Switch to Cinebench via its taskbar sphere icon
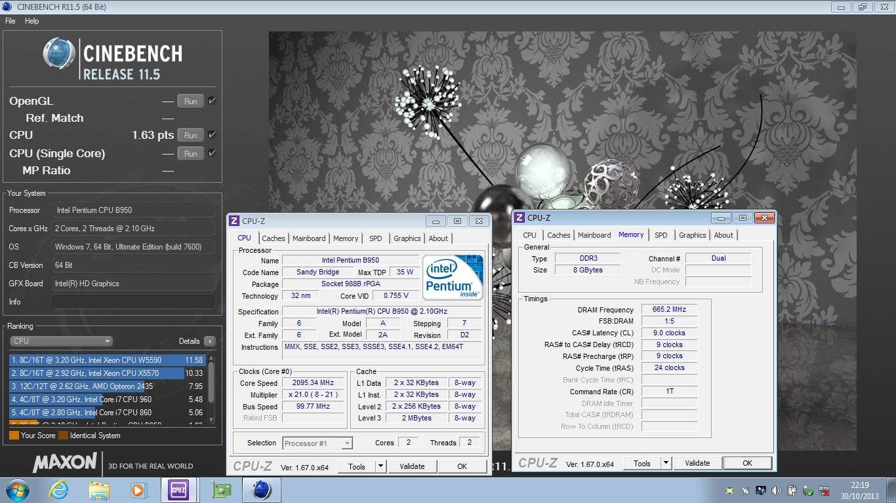 coord(262,490)
